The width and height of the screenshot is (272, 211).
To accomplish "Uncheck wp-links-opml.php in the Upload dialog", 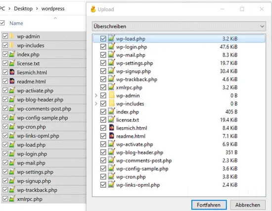I will [103, 185].
